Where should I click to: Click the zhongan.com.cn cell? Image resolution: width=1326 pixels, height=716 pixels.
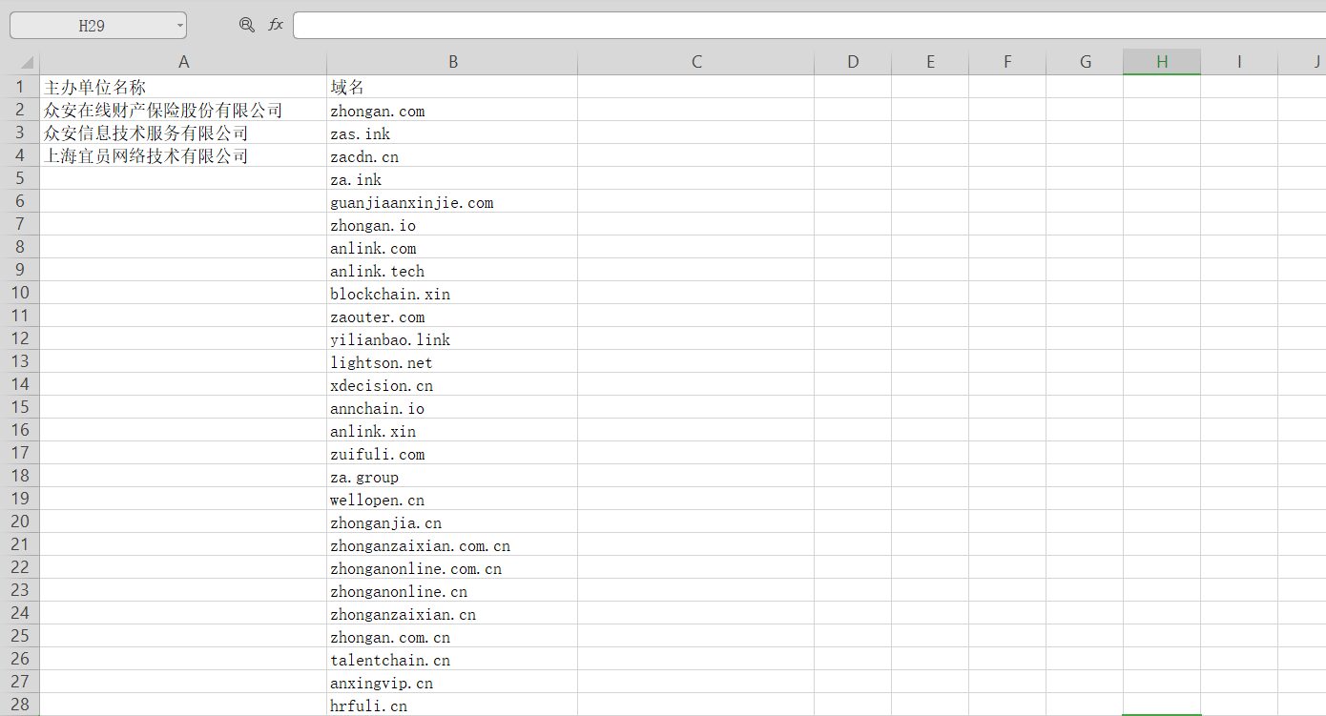click(452, 636)
